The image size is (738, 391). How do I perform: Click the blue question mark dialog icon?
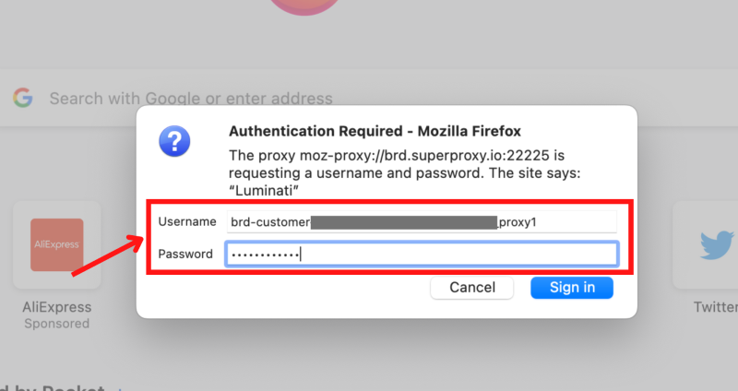click(174, 142)
